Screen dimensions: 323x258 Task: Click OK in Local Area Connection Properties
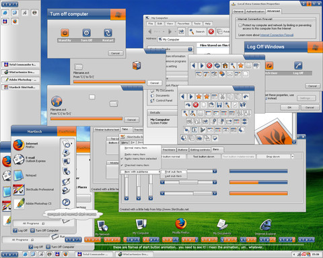(289, 107)
